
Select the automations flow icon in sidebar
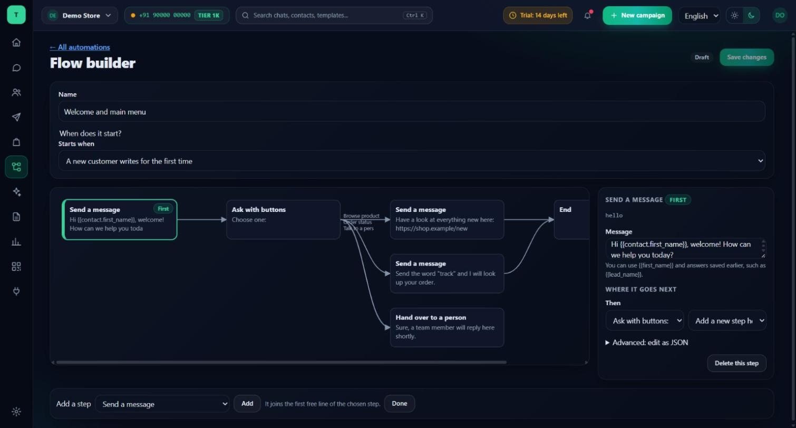coord(16,167)
